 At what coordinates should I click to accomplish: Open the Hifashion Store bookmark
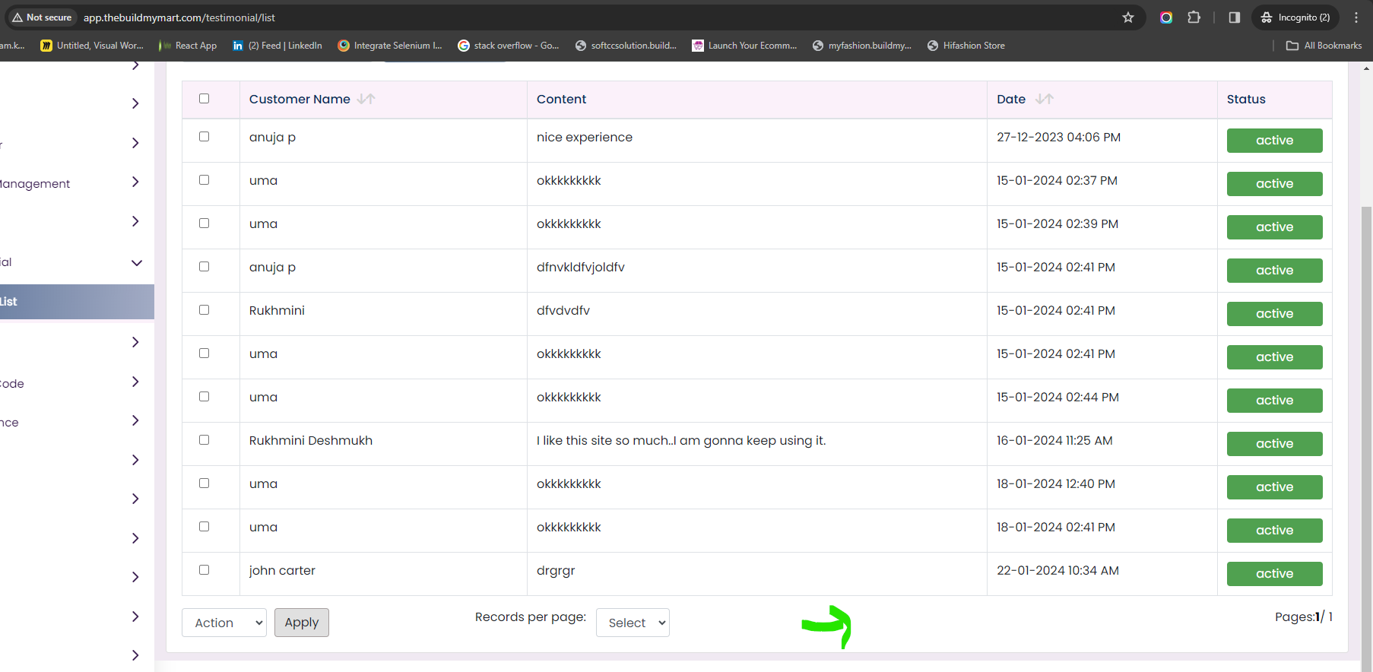coord(966,46)
